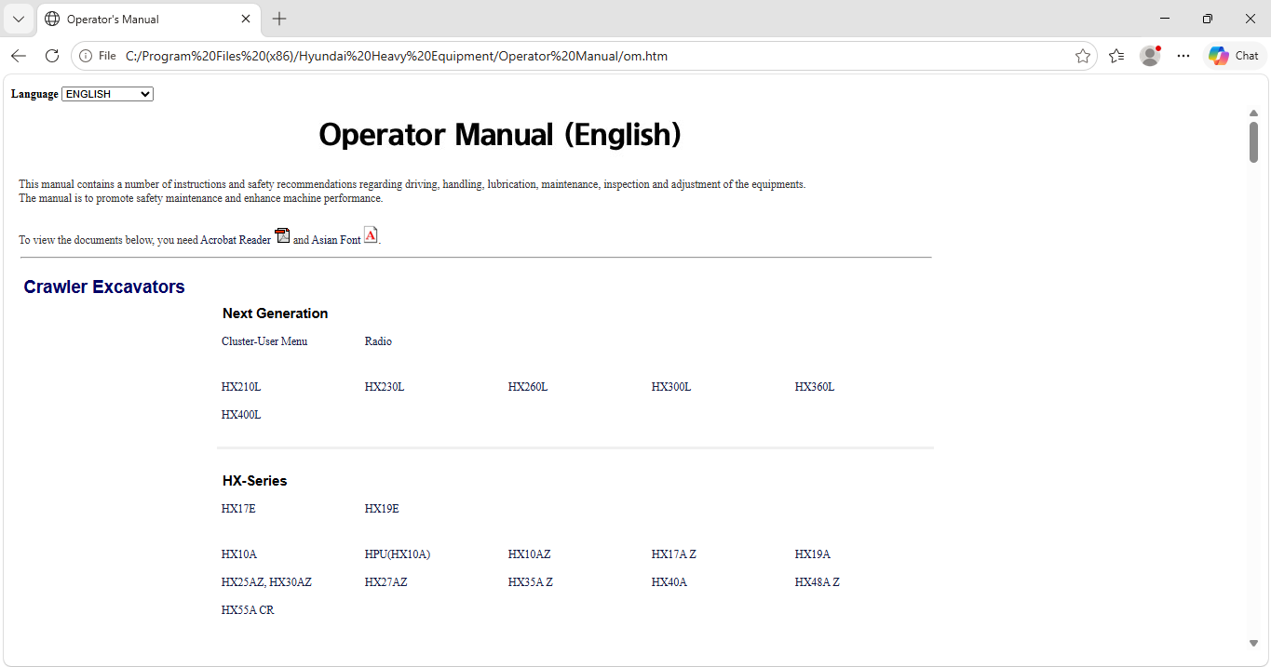Open the Asian Font Adobe icon
1271x667 pixels.
(371, 235)
